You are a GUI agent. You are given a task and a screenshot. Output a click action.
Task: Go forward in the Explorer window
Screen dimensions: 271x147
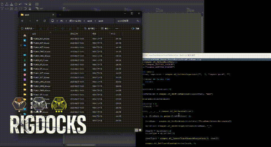coord(30,21)
